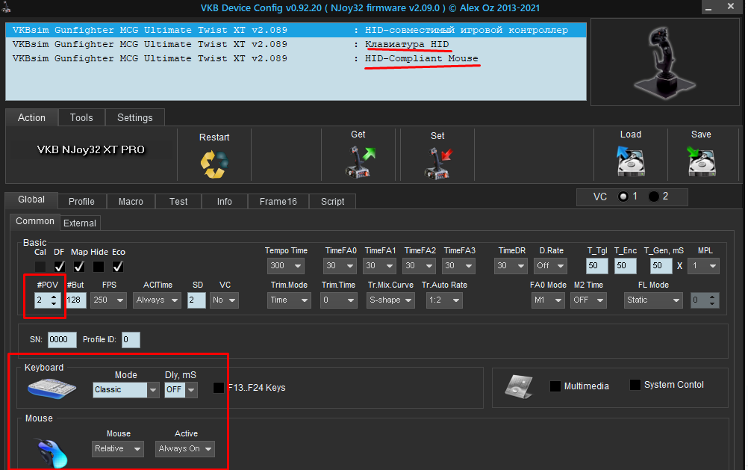The image size is (748, 470).
Task: Open the TimeFA1 dropdown
Action: 379,265
